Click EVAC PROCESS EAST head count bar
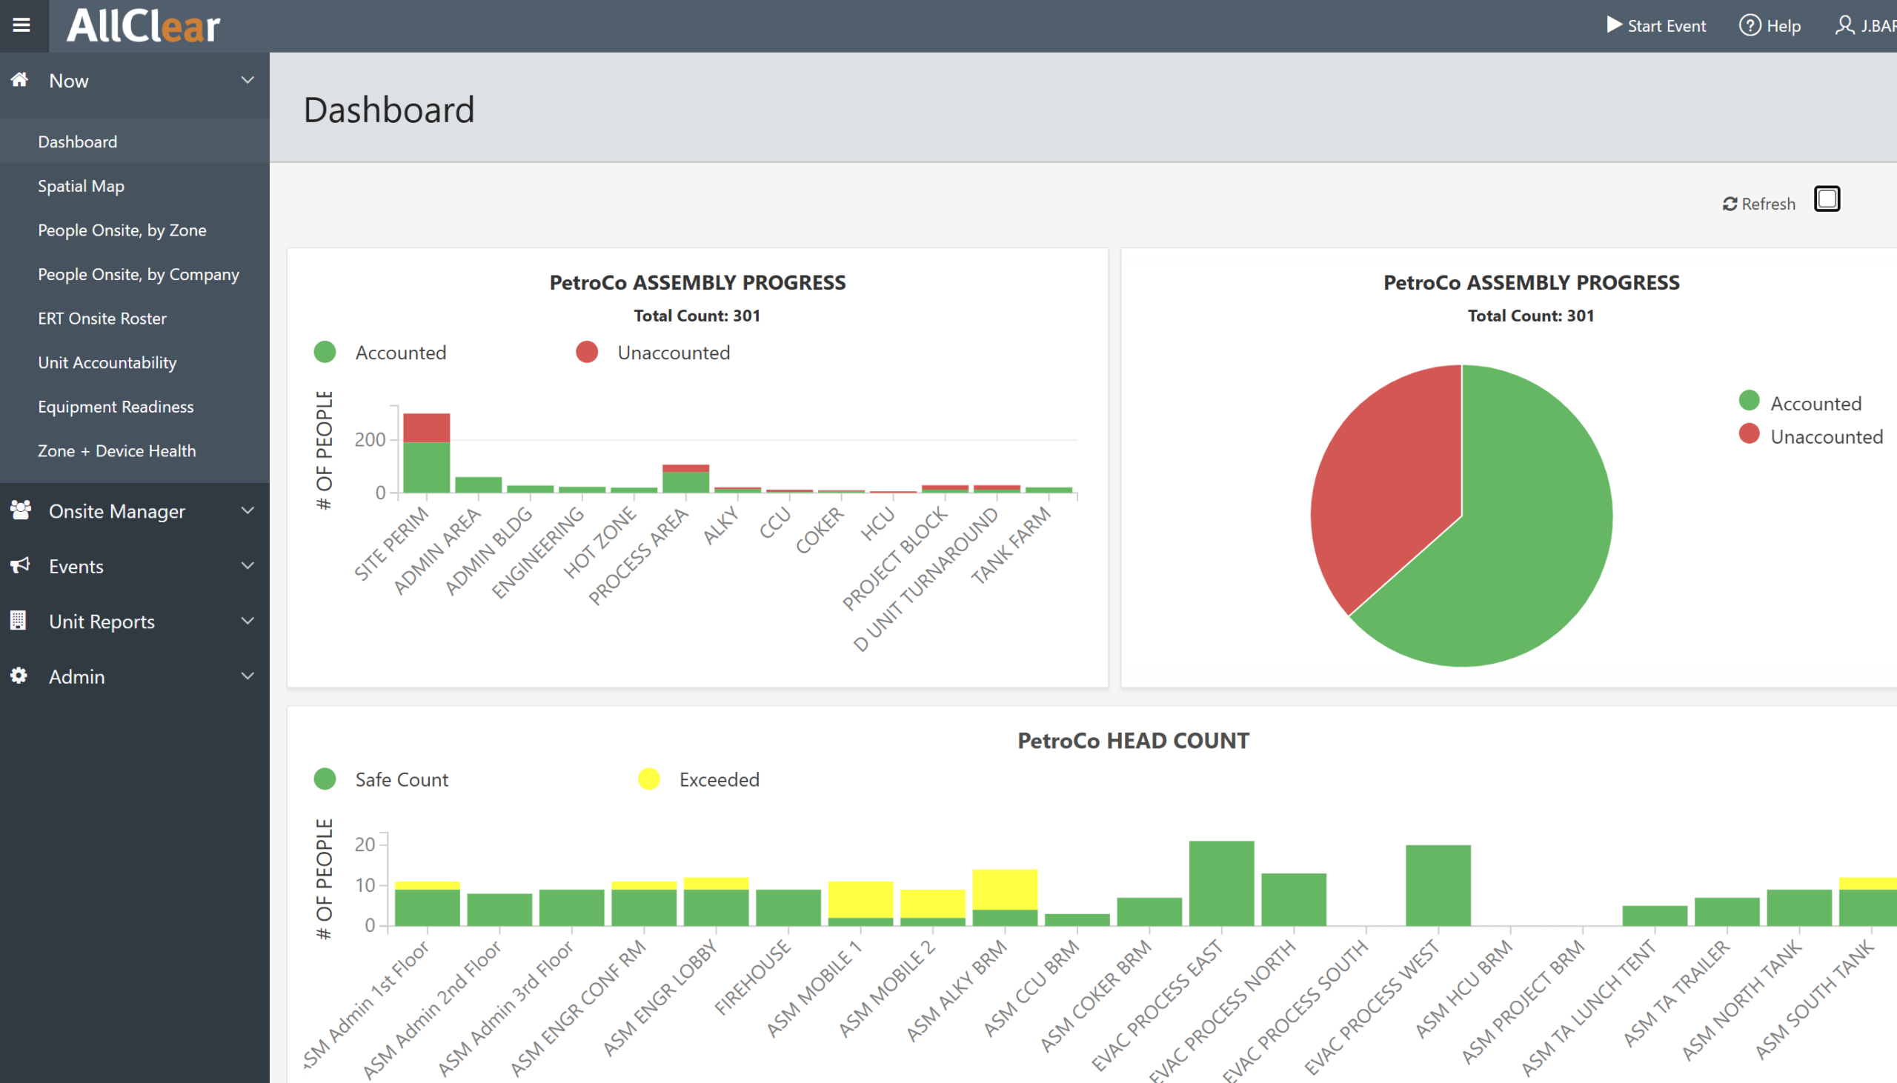This screenshot has height=1083, width=1897. [1221, 884]
